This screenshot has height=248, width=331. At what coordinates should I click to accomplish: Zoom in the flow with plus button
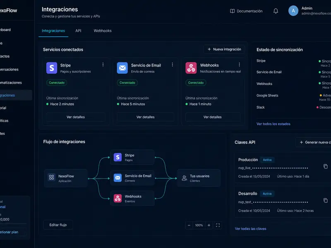209,225
